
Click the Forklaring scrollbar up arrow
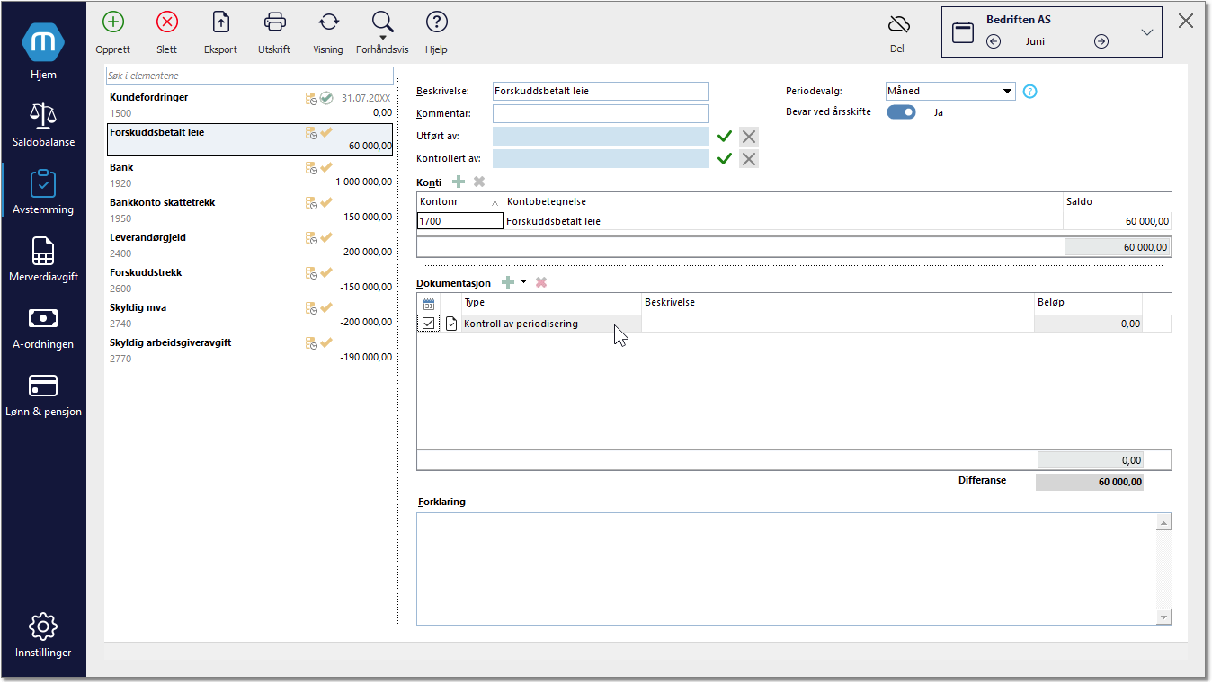pos(1164,521)
